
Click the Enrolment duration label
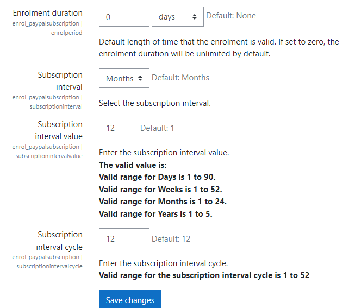48,13
